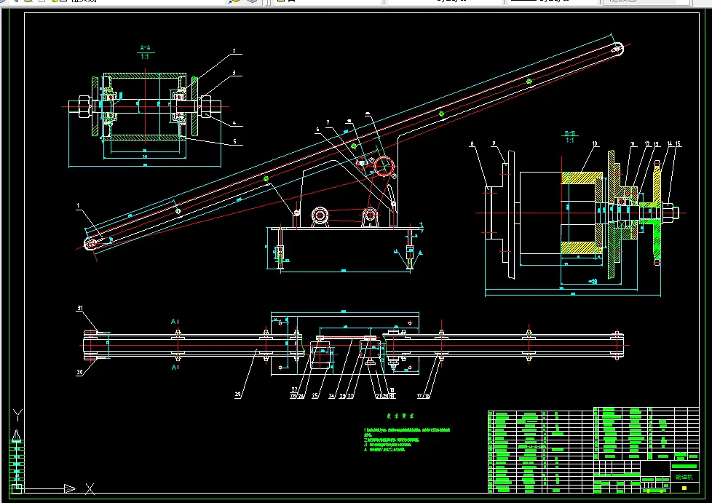Image resolution: width=712 pixels, height=503 pixels.
Task: Click the A-A section view title
Action: (146, 47)
